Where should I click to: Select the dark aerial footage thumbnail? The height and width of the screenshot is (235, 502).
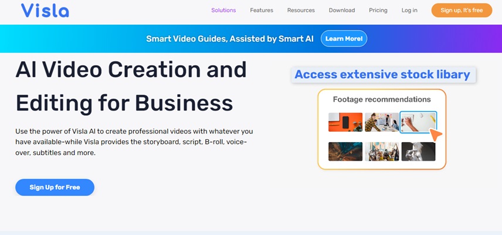click(345, 152)
